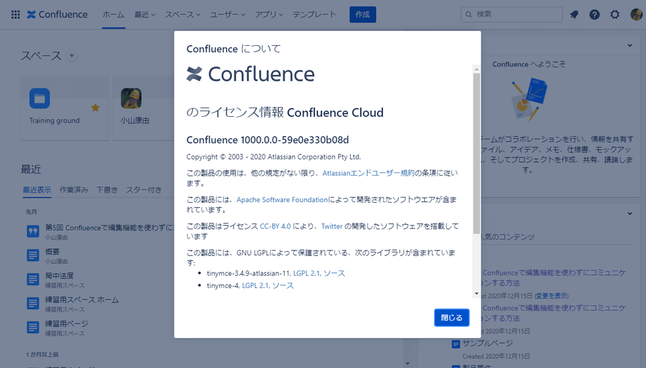The width and height of the screenshot is (646, 368).
Task: Expand the 最近 dropdown menu
Action: [145, 14]
